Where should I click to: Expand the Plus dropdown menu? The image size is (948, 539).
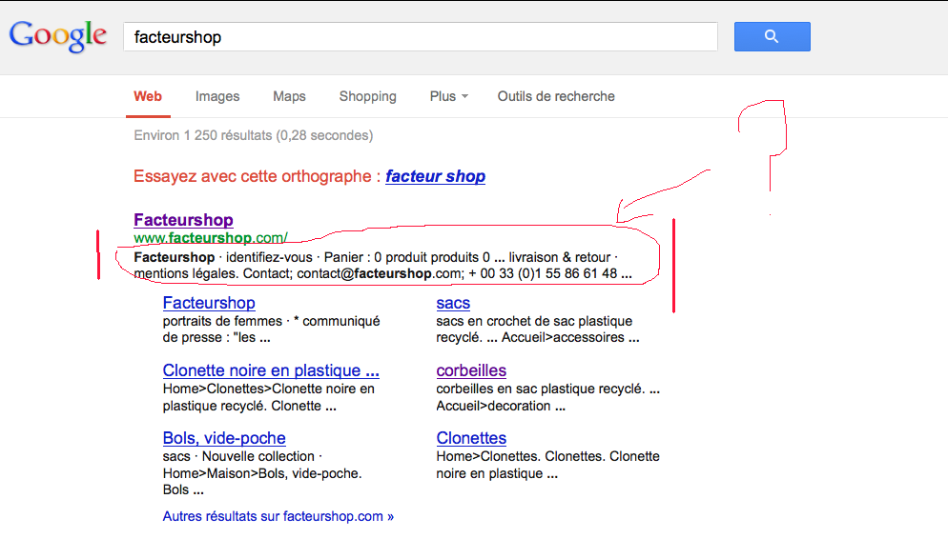[x=448, y=96]
